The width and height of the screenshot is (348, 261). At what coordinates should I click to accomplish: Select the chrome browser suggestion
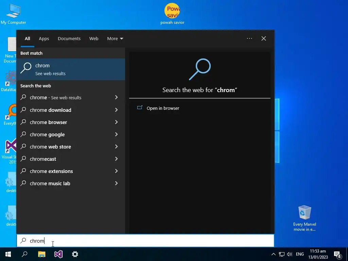click(71, 122)
